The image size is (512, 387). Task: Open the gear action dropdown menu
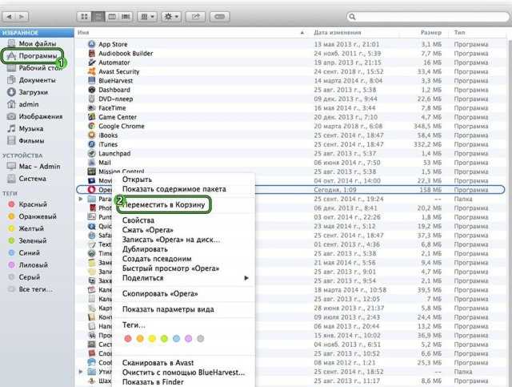(x=170, y=16)
